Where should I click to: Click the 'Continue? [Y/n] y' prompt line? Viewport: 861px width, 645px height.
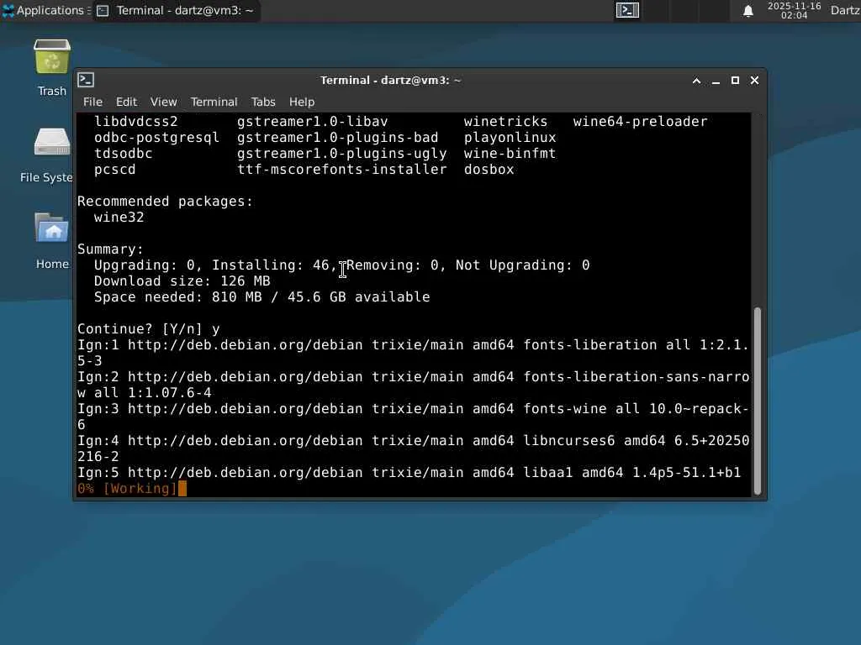pyautogui.click(x=148, y=329)
